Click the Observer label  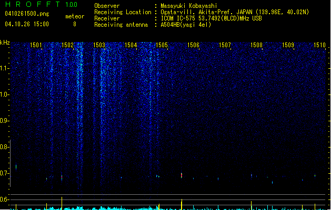[107, 6]
